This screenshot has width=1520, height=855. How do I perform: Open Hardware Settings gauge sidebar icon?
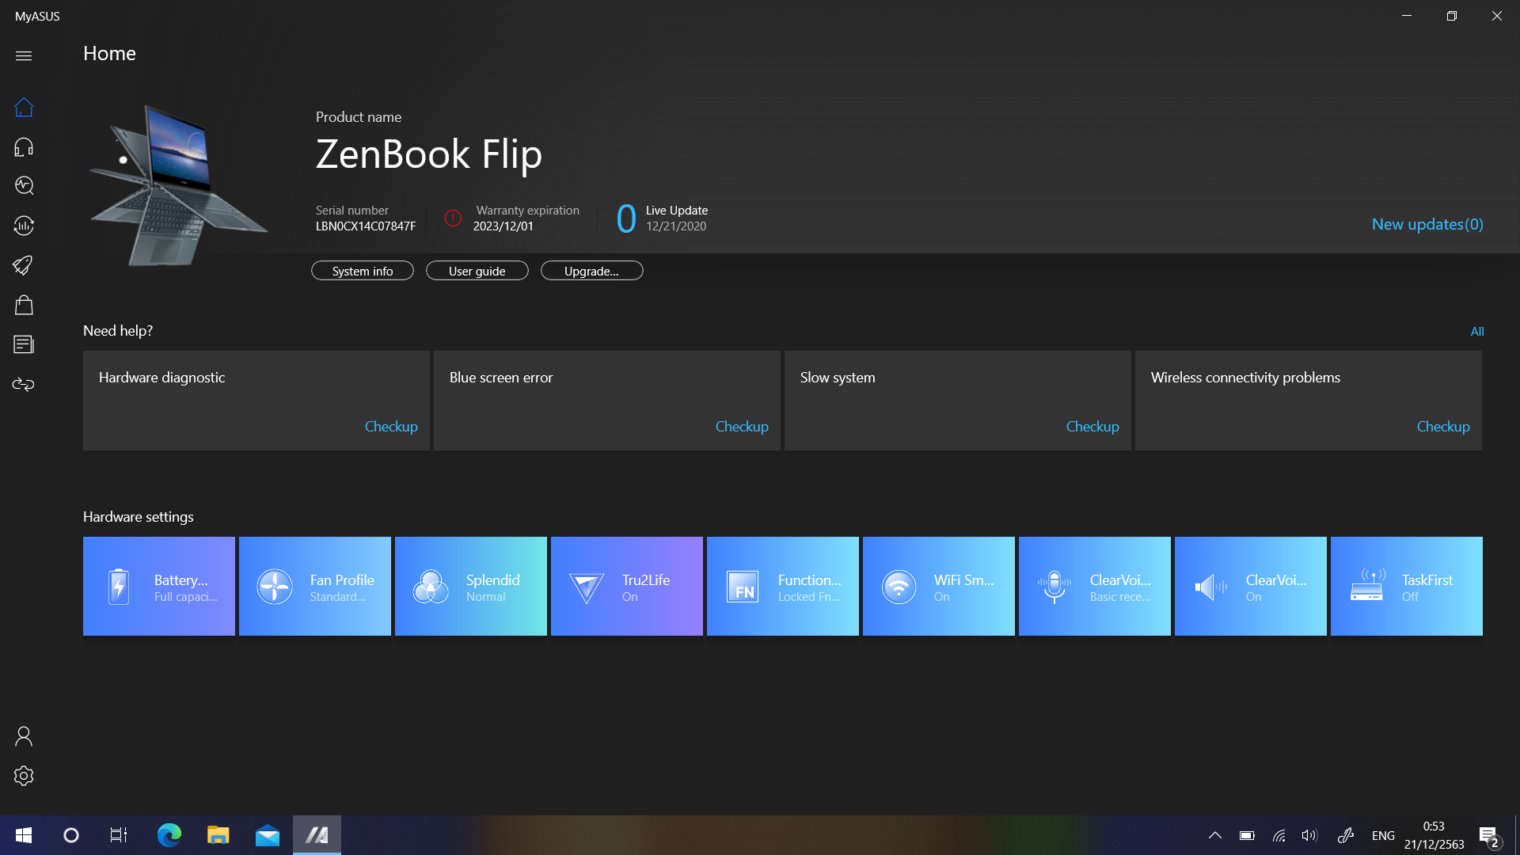coord(24,226)
